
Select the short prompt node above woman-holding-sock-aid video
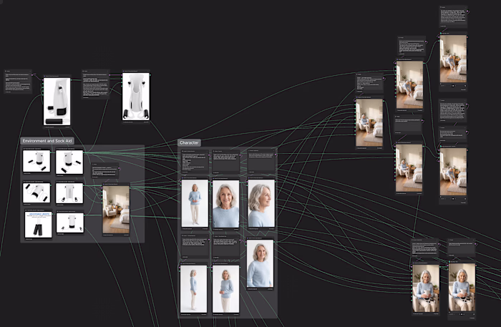462,247
